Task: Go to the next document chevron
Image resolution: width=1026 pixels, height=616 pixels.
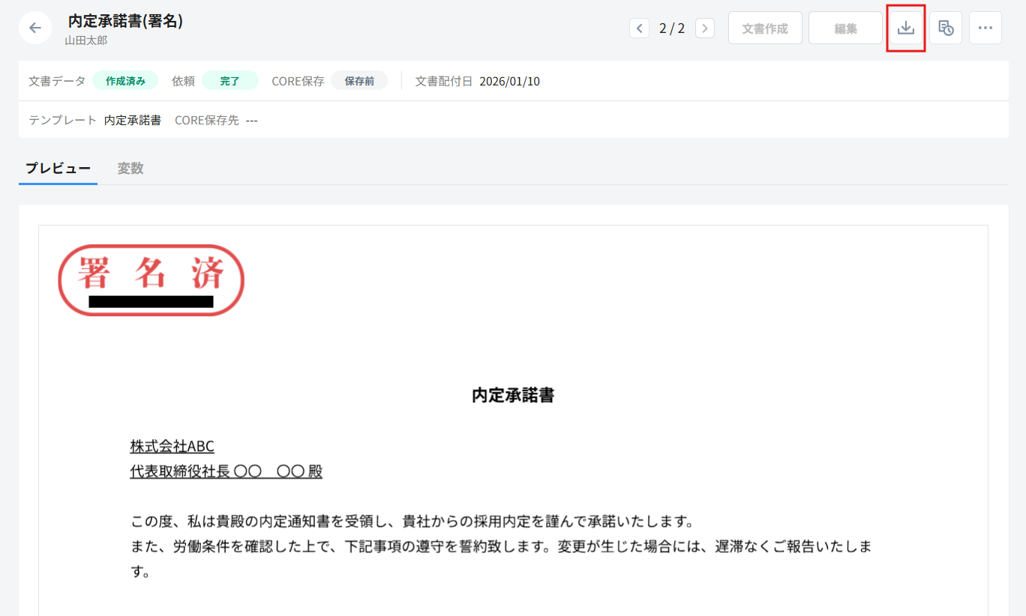Action: [x=704, y=28]
